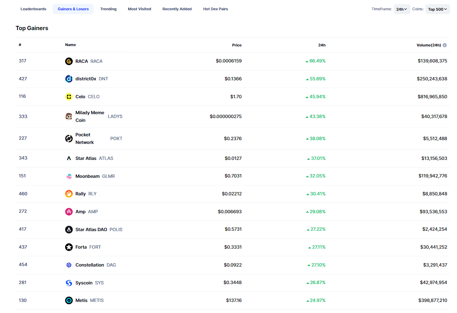Open the Metis coin page link
This screenshot has width=457, height=313.
(x=81, y=300)
